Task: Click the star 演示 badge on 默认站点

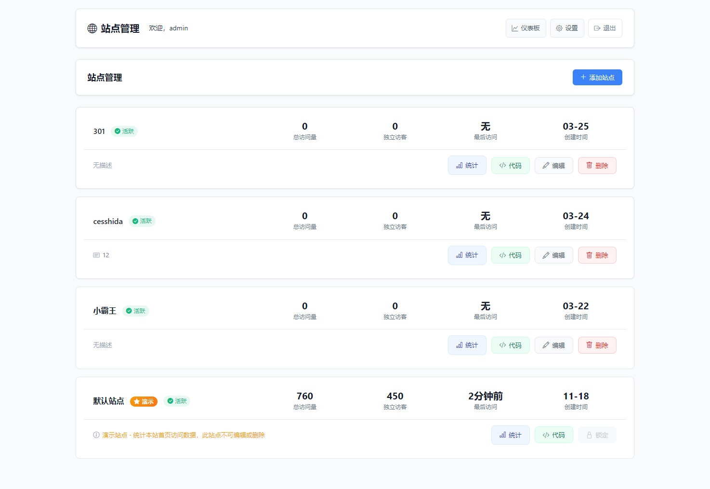Action: pos(144,401)
